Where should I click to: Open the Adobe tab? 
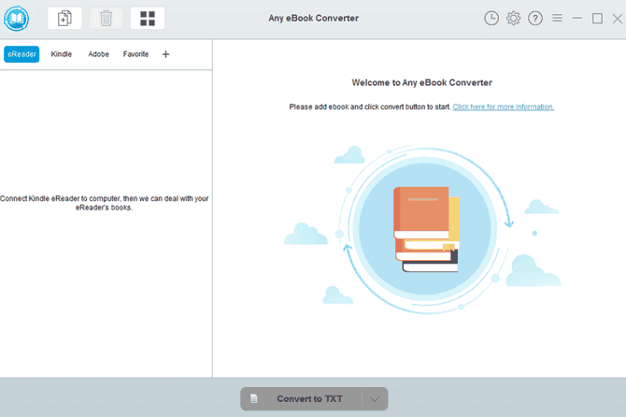[98, 54]
